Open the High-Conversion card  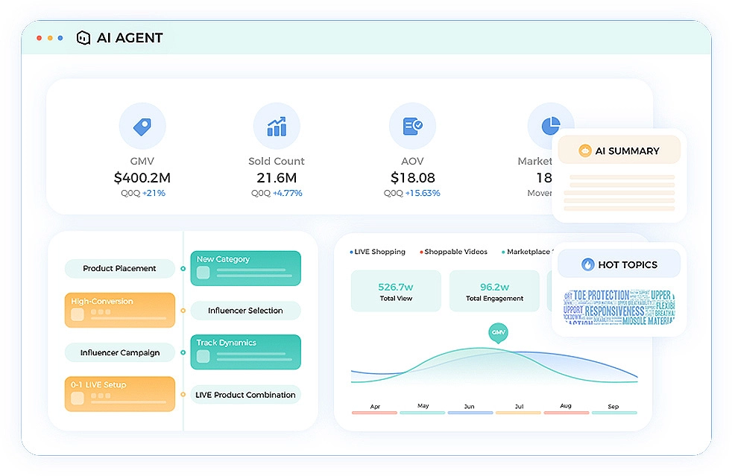pyautogui.click(x=120, y=310)
